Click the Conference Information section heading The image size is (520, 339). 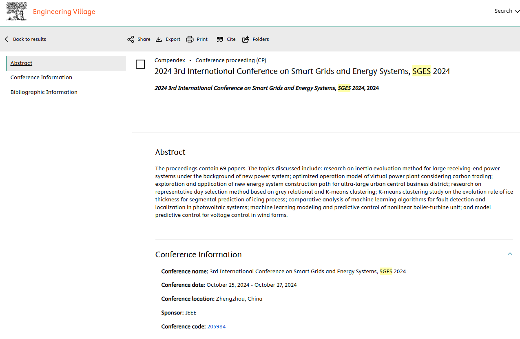[199, 254]
